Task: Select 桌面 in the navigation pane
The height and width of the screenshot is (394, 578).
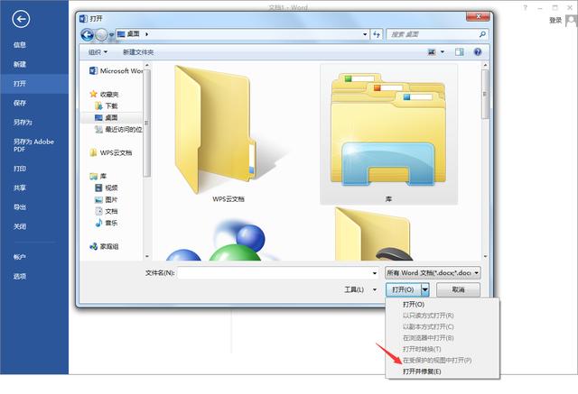Action: pos(107,118)
